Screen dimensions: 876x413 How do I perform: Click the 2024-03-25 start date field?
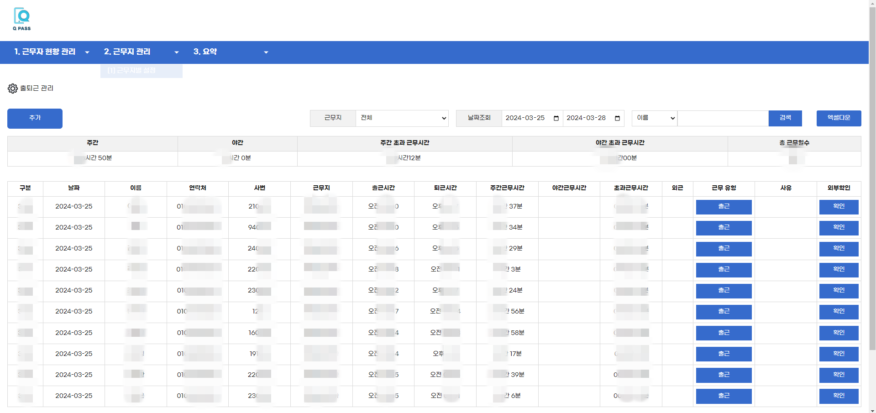coord(532,118)
